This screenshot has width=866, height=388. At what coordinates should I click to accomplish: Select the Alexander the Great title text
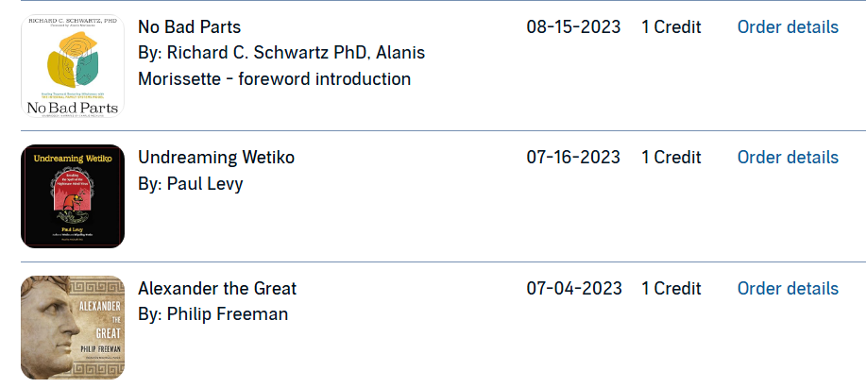(x=217, y=289)
